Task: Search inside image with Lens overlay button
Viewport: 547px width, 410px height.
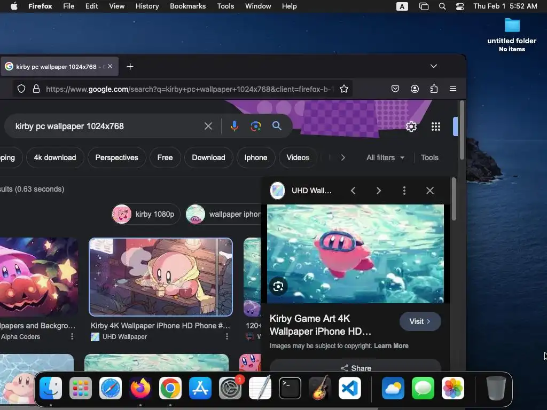Action: [x=278, y=287]
